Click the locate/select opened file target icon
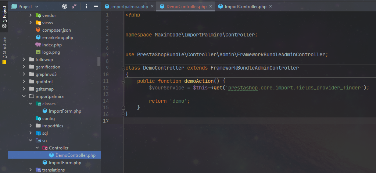Image resolution: width=376 pixels, height=173 pixels. 65,7
